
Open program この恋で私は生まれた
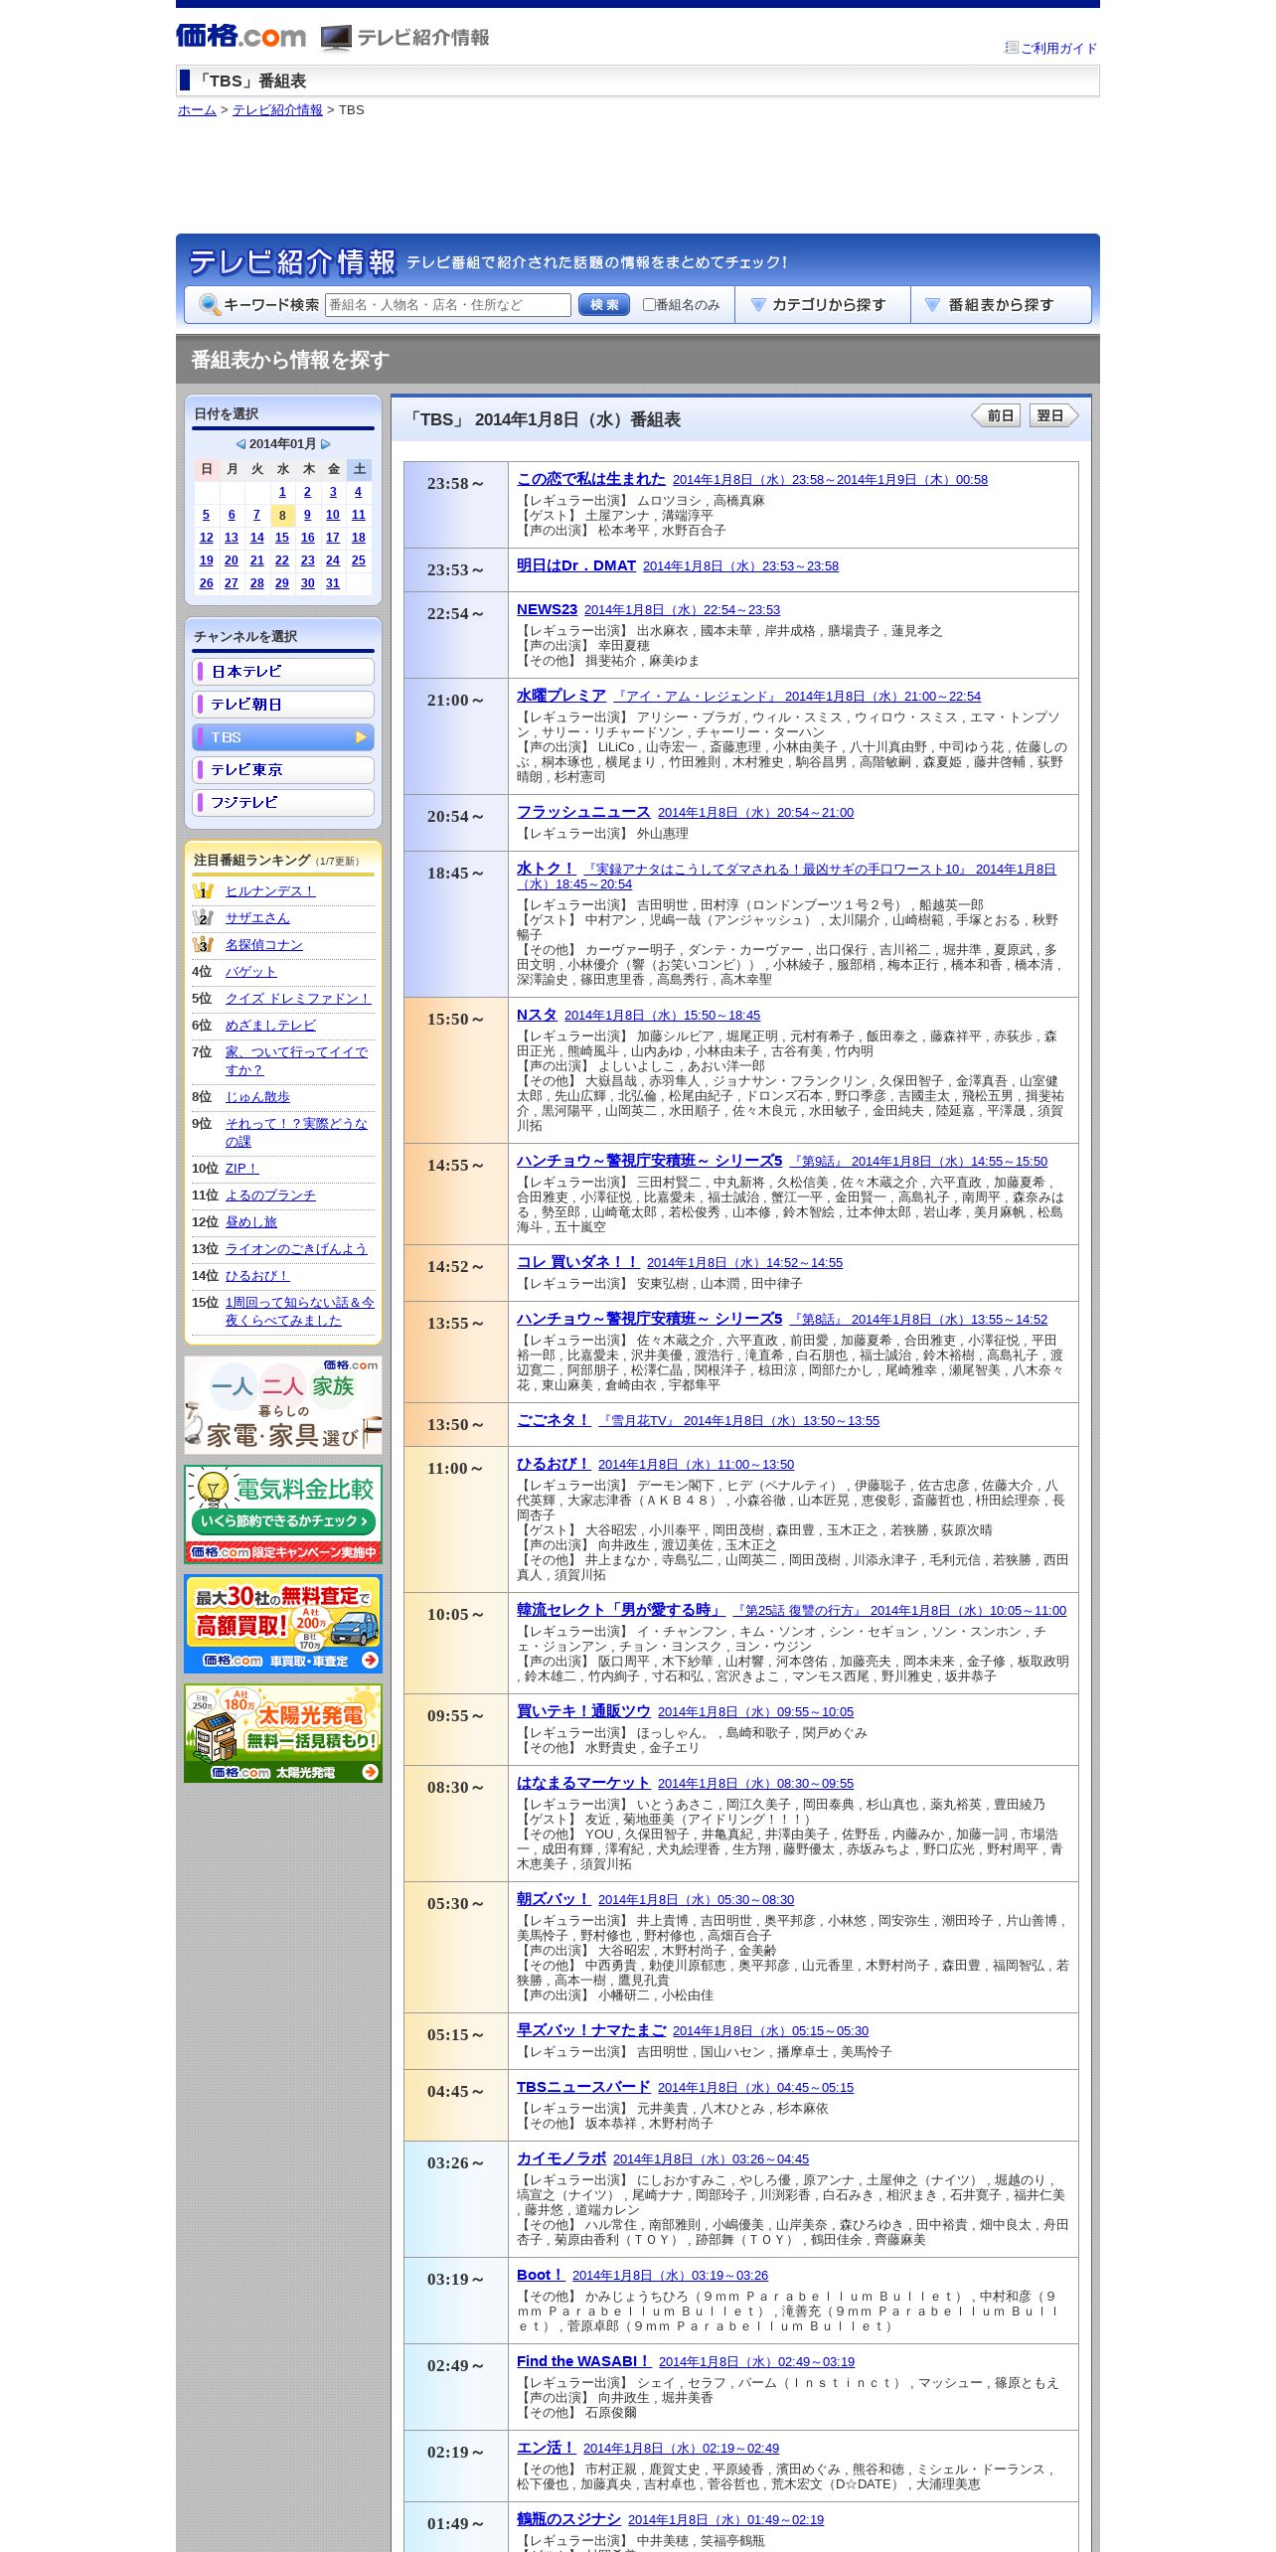[591, 479]
